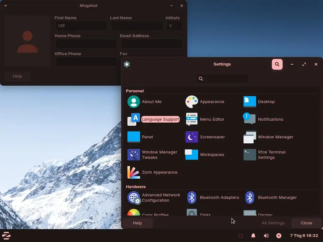Viewport: 323px width, 242px height.
Task: Click the Email Address field in Mugshot
Action: pyautogui.click(x=152, y=44)
